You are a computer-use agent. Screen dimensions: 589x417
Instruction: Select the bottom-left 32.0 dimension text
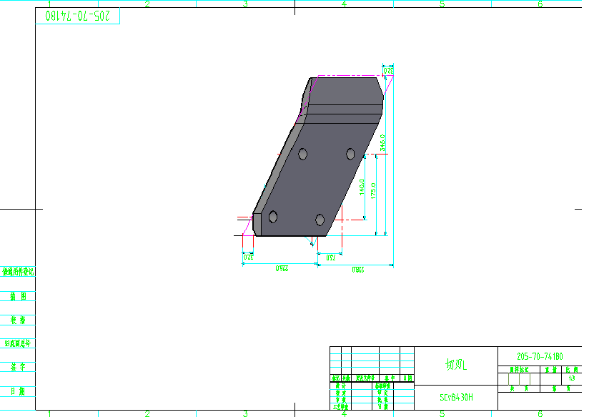pos(249,256)
